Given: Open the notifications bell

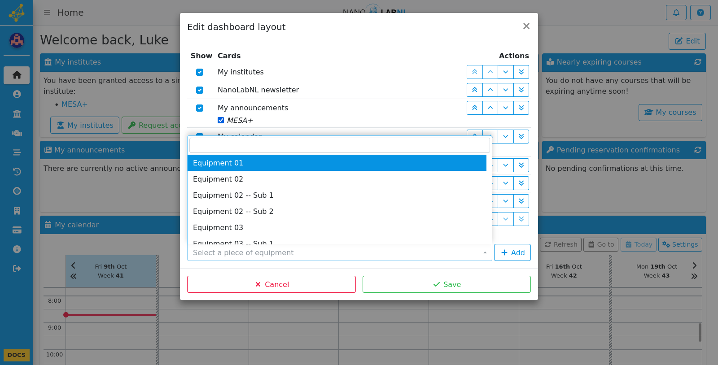Looking at the screenshot, I should point(676,13).
